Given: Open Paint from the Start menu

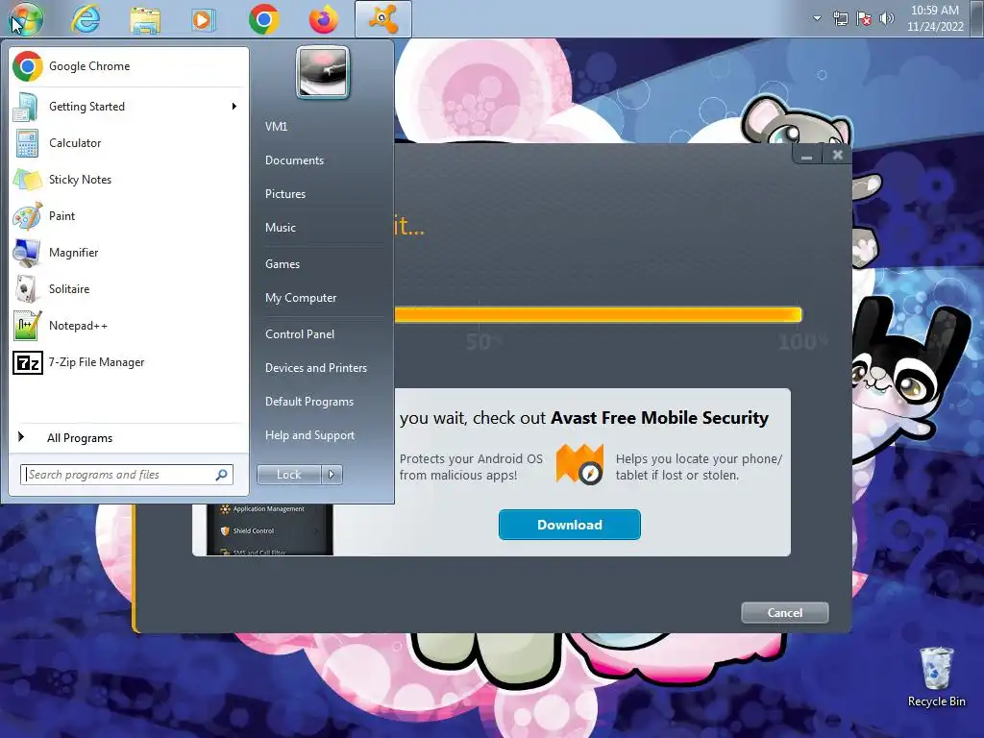Looking at the screenshot, I should click(128, 216).
